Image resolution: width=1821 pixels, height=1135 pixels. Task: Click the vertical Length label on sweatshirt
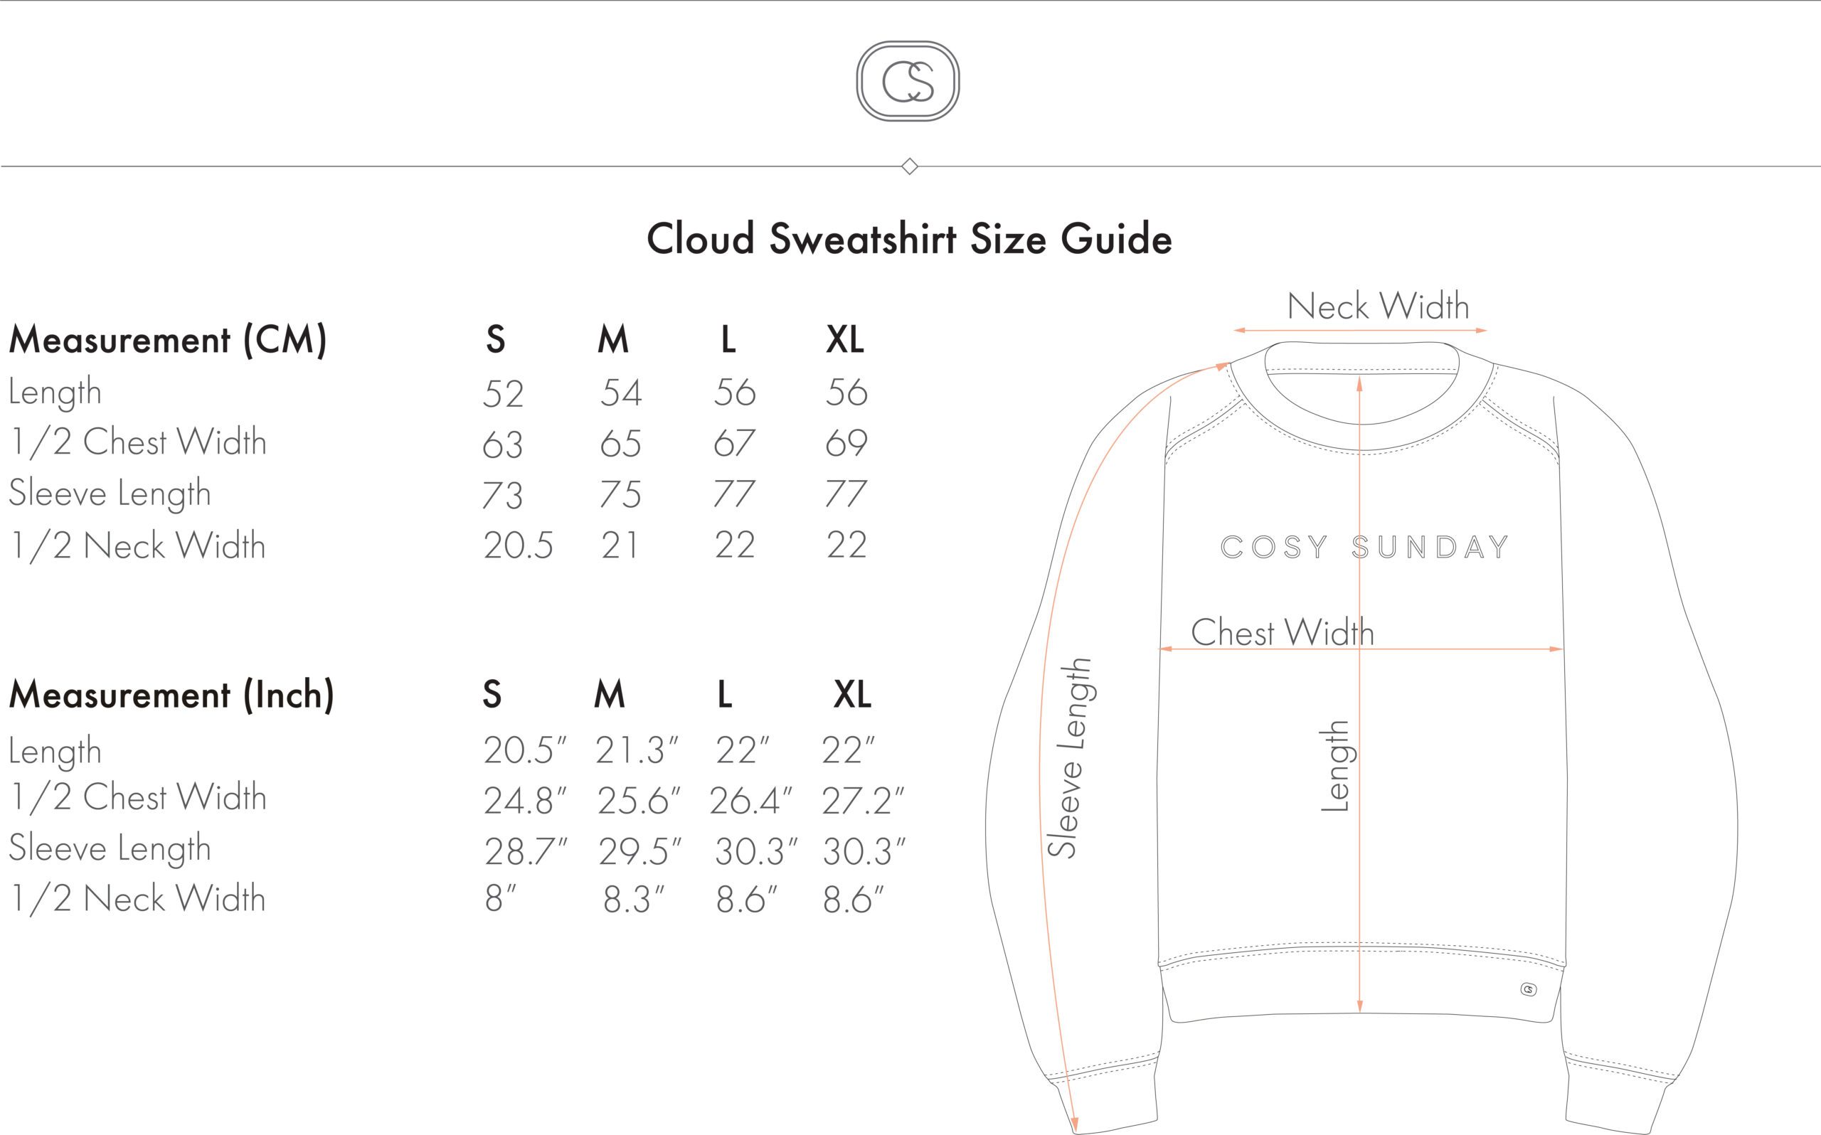(x=1335, y=766)
